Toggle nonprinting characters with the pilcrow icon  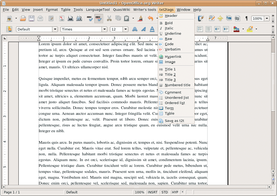click(x=246, y=18)
